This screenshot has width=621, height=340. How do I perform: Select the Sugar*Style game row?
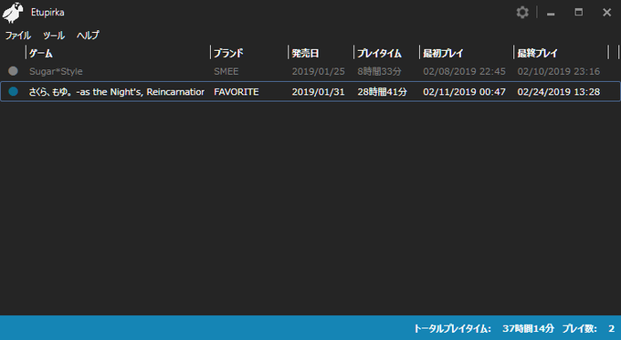click(310, 71)
